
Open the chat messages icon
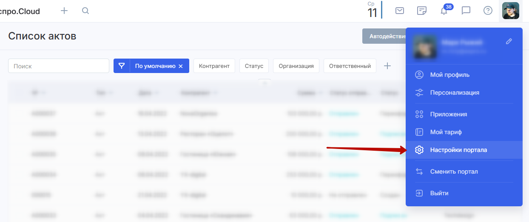coord(466,11)
